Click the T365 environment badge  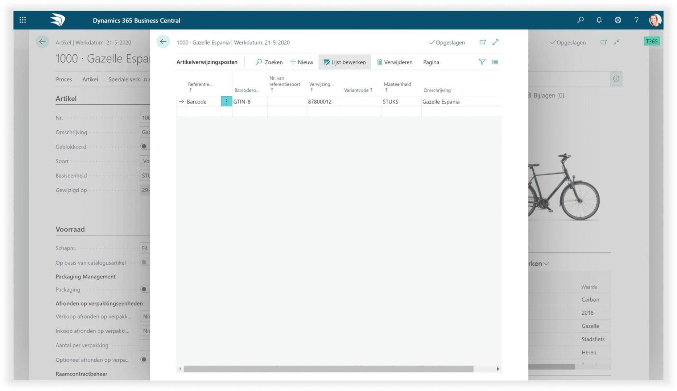pyautogui.click(x=652, y=41)
